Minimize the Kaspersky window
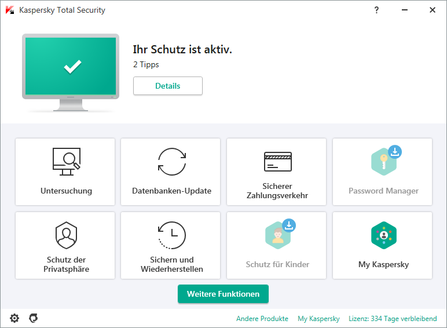 [405, 10]
